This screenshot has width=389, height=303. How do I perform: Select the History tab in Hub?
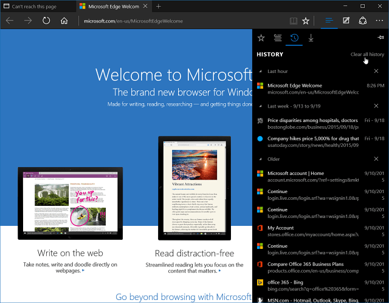tap(294, 38)
